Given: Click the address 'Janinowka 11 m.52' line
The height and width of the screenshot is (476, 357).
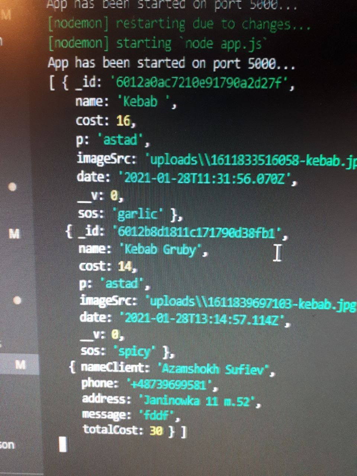Looking at the screenshot, I should [171, 400].
